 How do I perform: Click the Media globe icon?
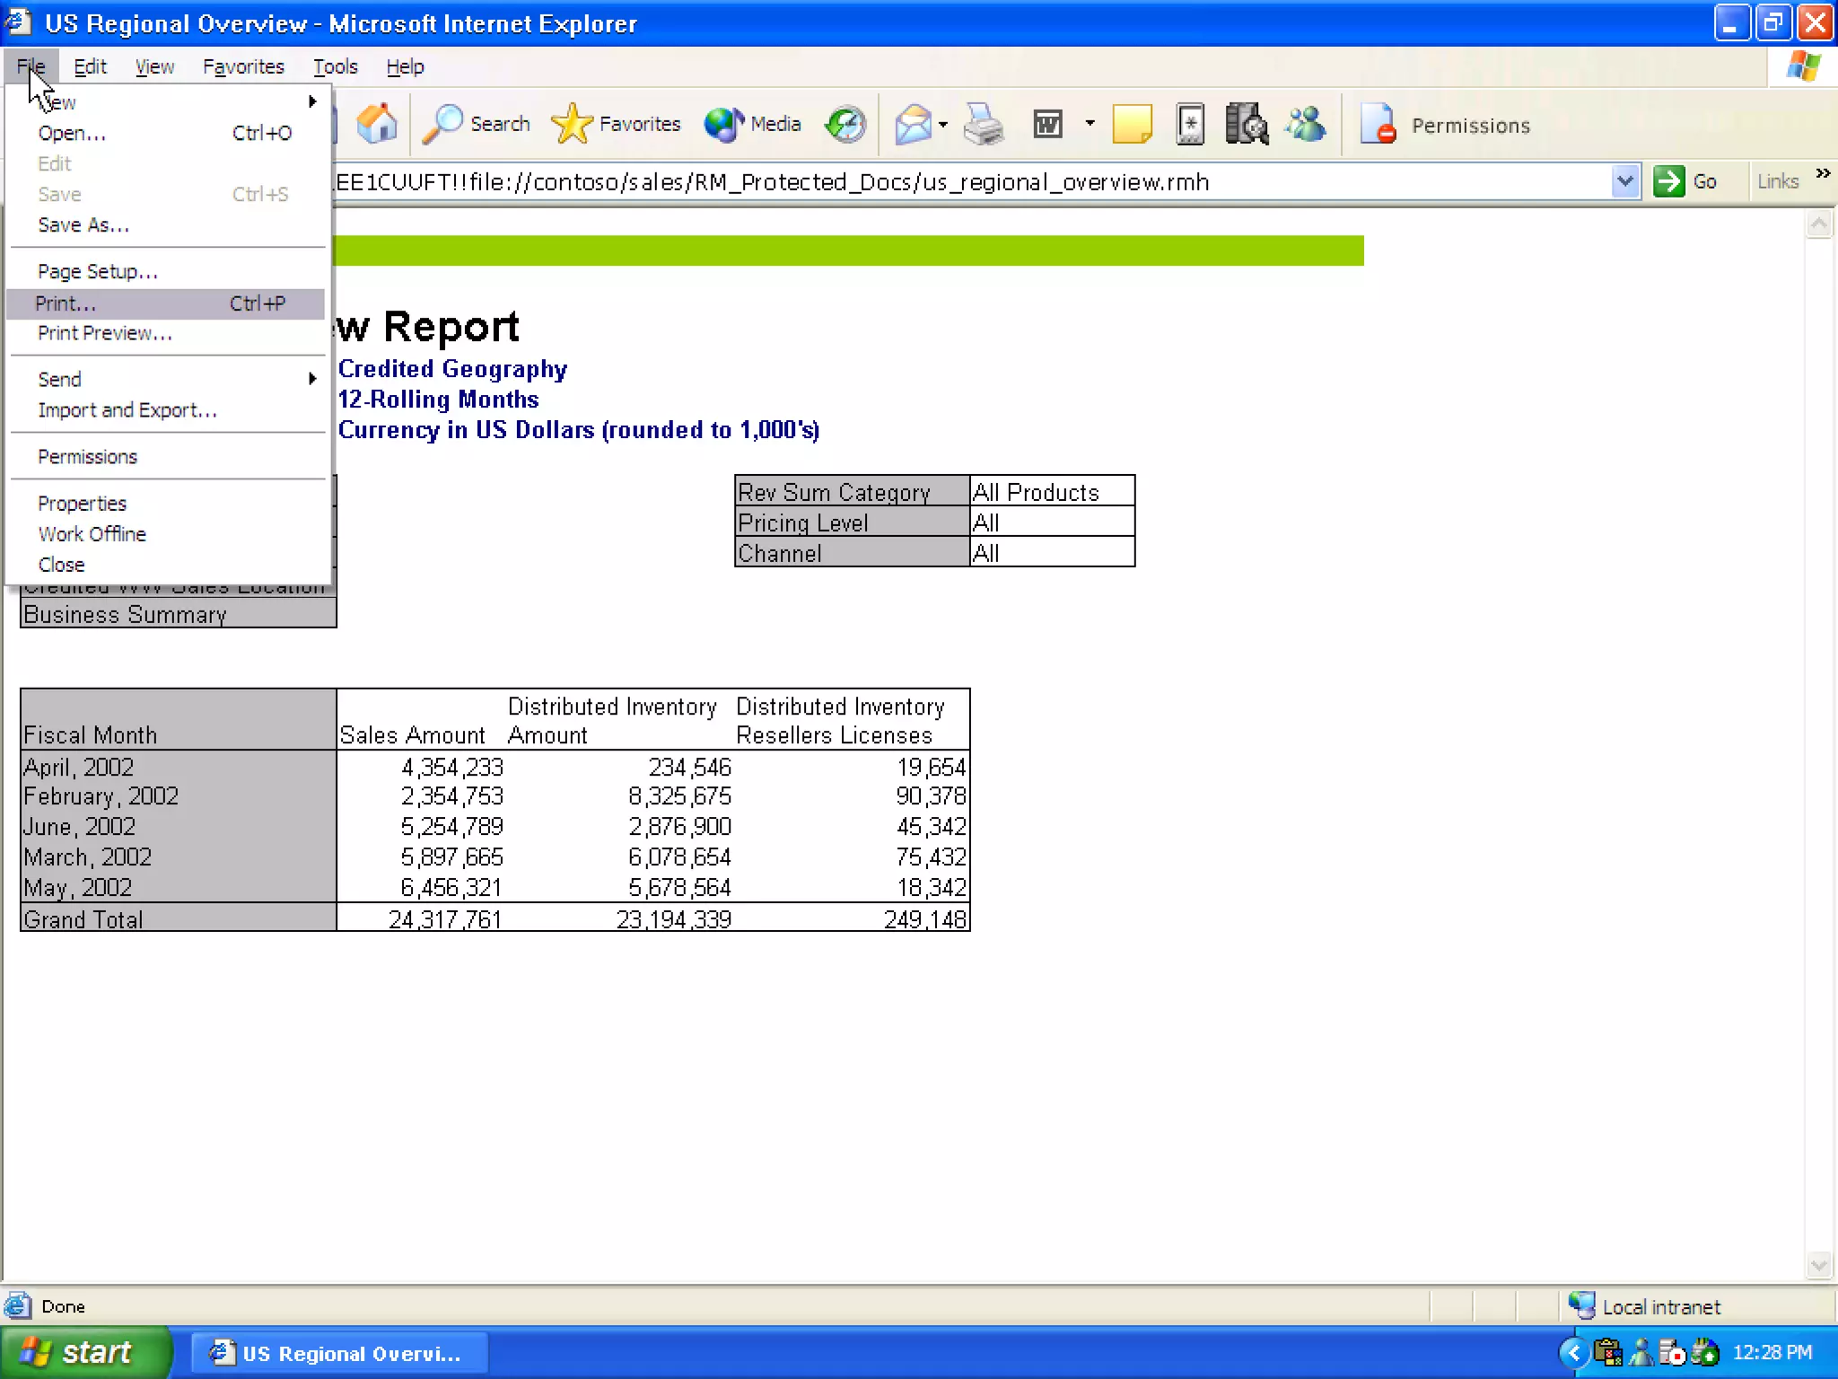[x=752, y=124]
